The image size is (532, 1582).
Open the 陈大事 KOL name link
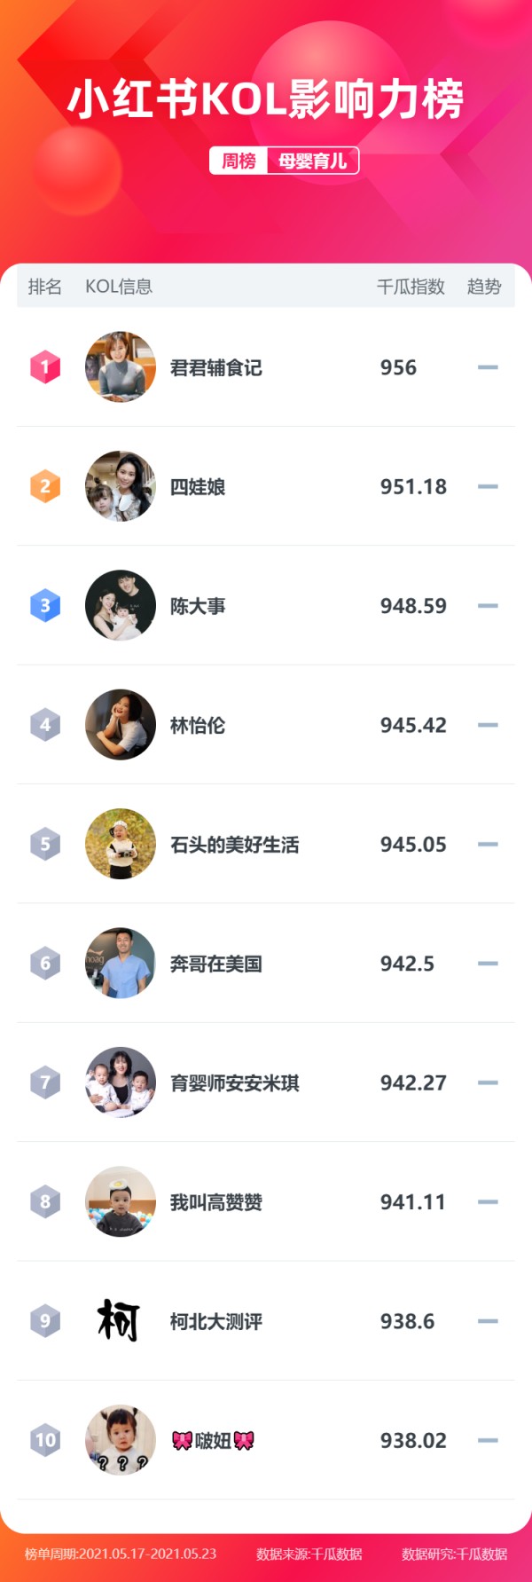click(x=198, y=606)
